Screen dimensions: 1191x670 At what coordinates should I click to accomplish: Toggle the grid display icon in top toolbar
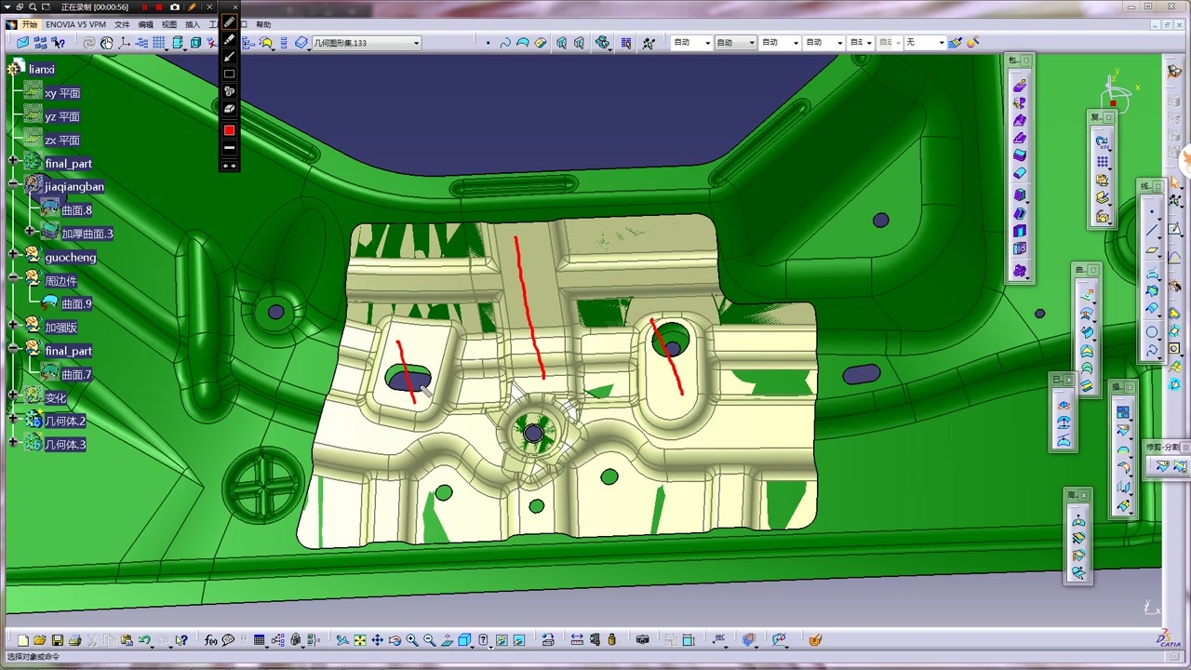point(159,43)
